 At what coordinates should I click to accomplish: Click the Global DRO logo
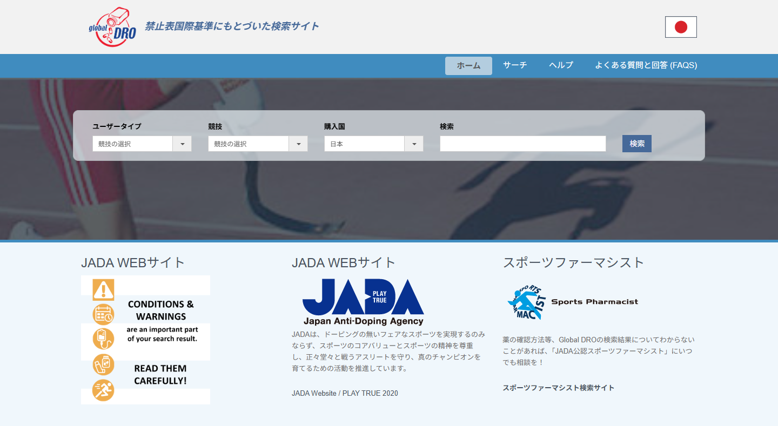coord(111,26)
